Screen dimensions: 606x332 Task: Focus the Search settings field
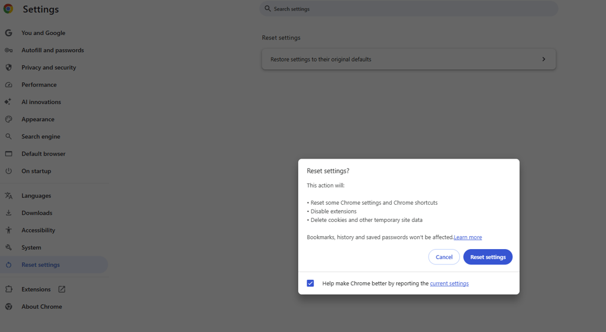(409, 8)
